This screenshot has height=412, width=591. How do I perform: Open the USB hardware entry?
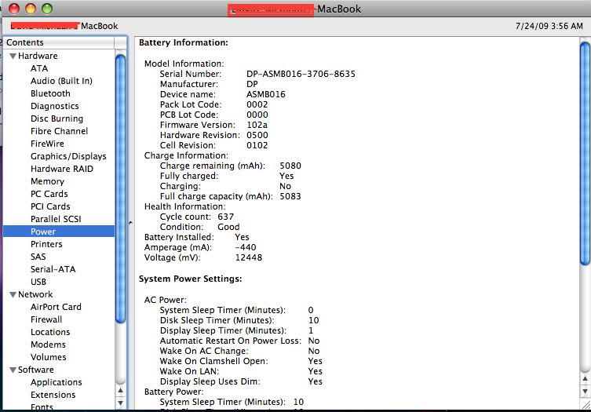click(x=38, y=282)
